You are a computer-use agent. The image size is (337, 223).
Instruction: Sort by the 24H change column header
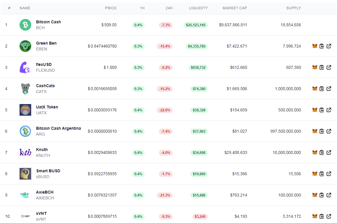click(x=169, y=8)
